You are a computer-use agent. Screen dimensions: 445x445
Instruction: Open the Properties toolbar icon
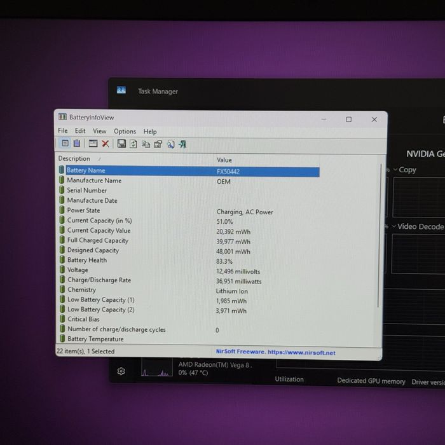tap(158, 144)
